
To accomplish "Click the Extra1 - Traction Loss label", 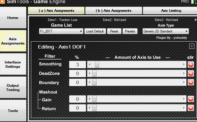I will (63, 20).
